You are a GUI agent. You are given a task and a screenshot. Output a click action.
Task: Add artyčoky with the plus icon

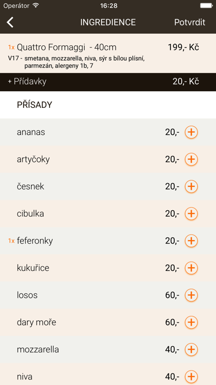pyautogui.click(x=191, y=160)
